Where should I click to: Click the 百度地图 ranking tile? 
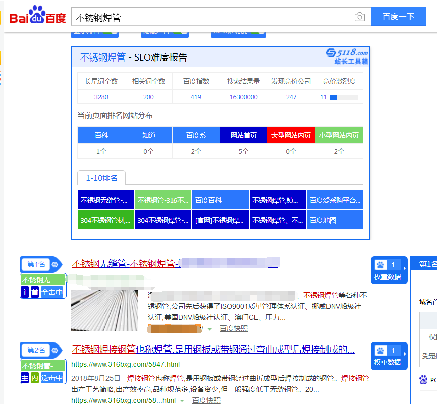335,220
